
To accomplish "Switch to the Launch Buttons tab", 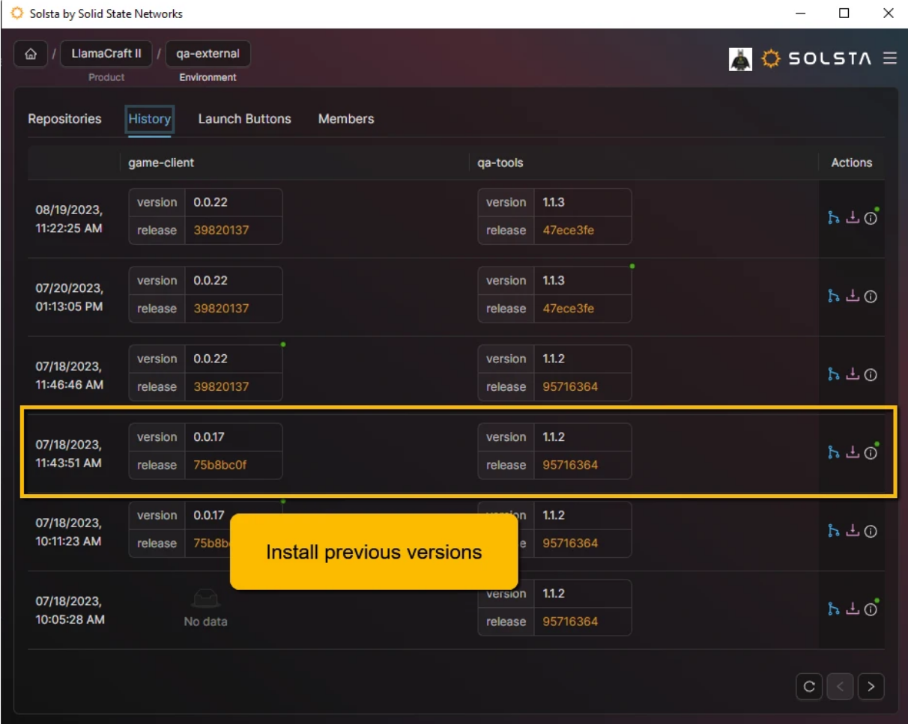I will pyautogui.click(x=244, y=119).
